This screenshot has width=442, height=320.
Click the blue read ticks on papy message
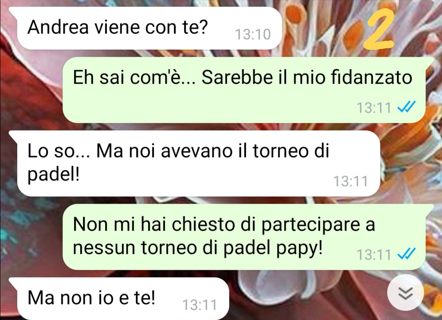406,253
